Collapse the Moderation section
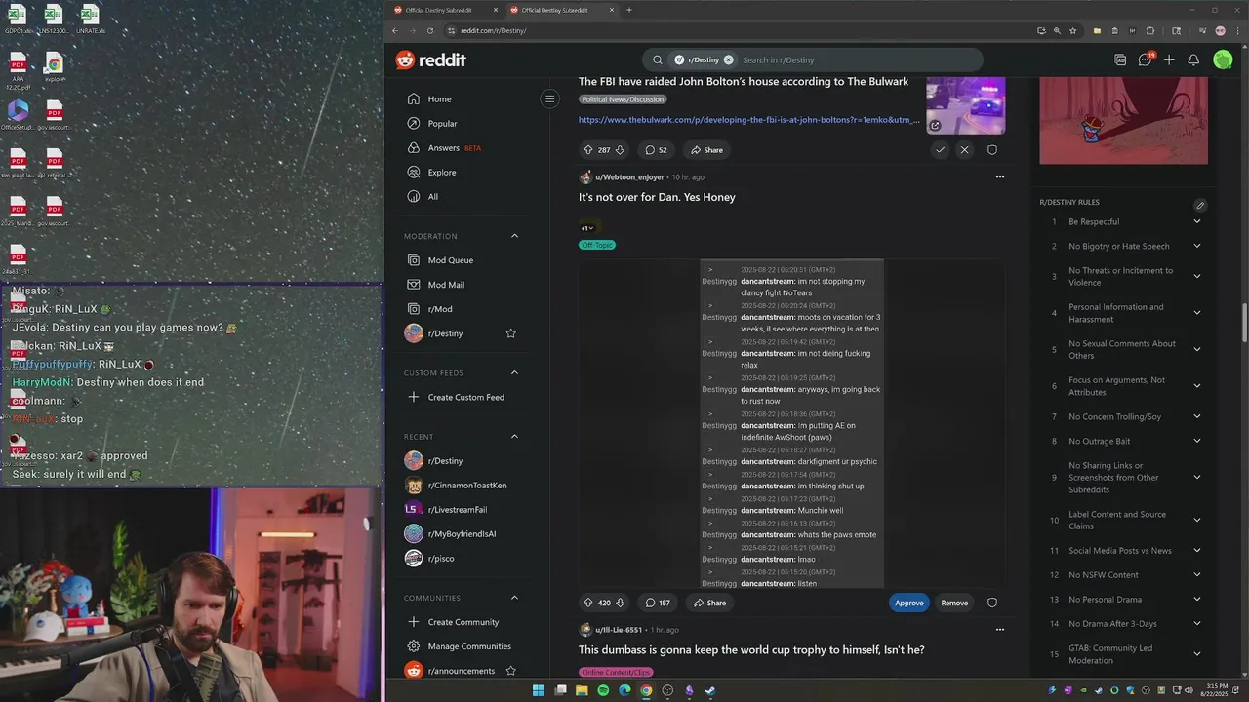This screenshot has height=702, width=1249. (x=514, y=236)
